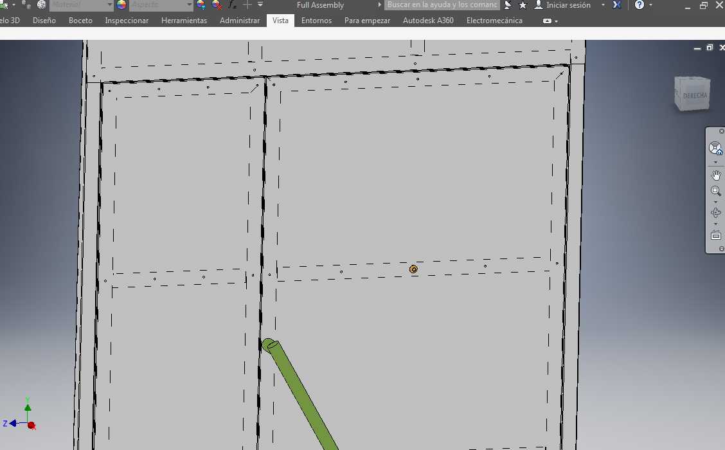Expand the help dropdown arrow

(x=650, y=5)
